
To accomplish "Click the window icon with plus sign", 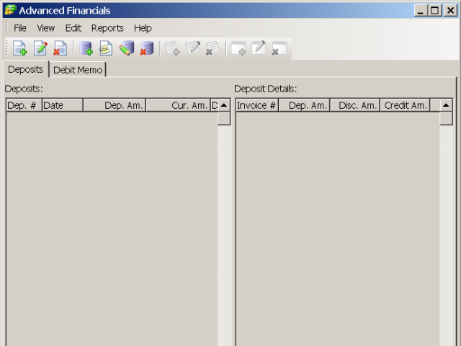I will 238,48.
